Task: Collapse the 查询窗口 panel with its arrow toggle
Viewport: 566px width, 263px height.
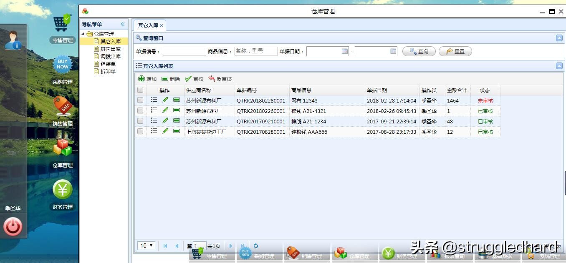Action: click(559, 38)
